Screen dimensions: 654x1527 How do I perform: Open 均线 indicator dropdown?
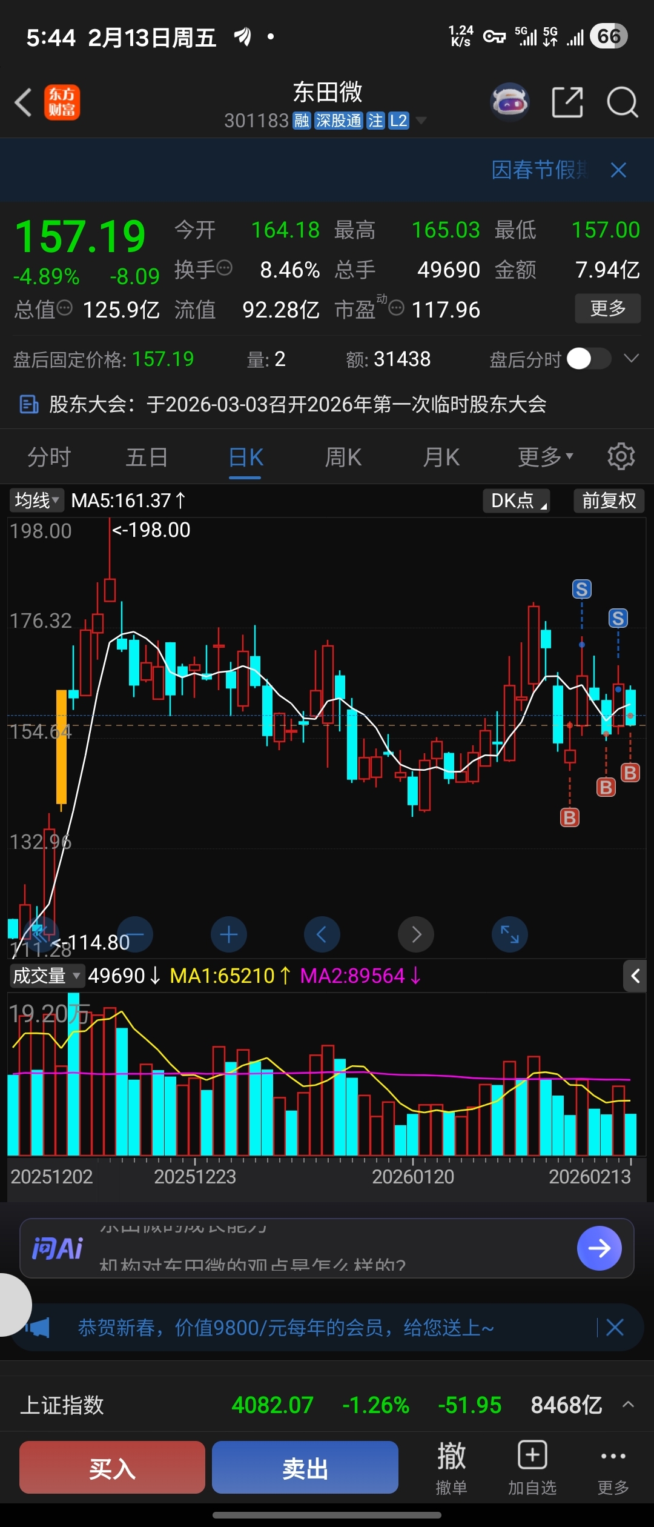point(36,501)
